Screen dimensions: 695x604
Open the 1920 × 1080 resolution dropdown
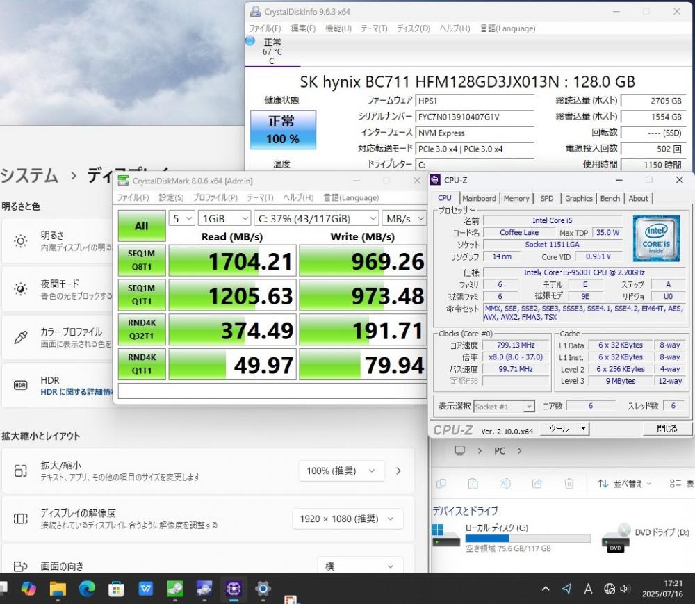click(347, 519)
